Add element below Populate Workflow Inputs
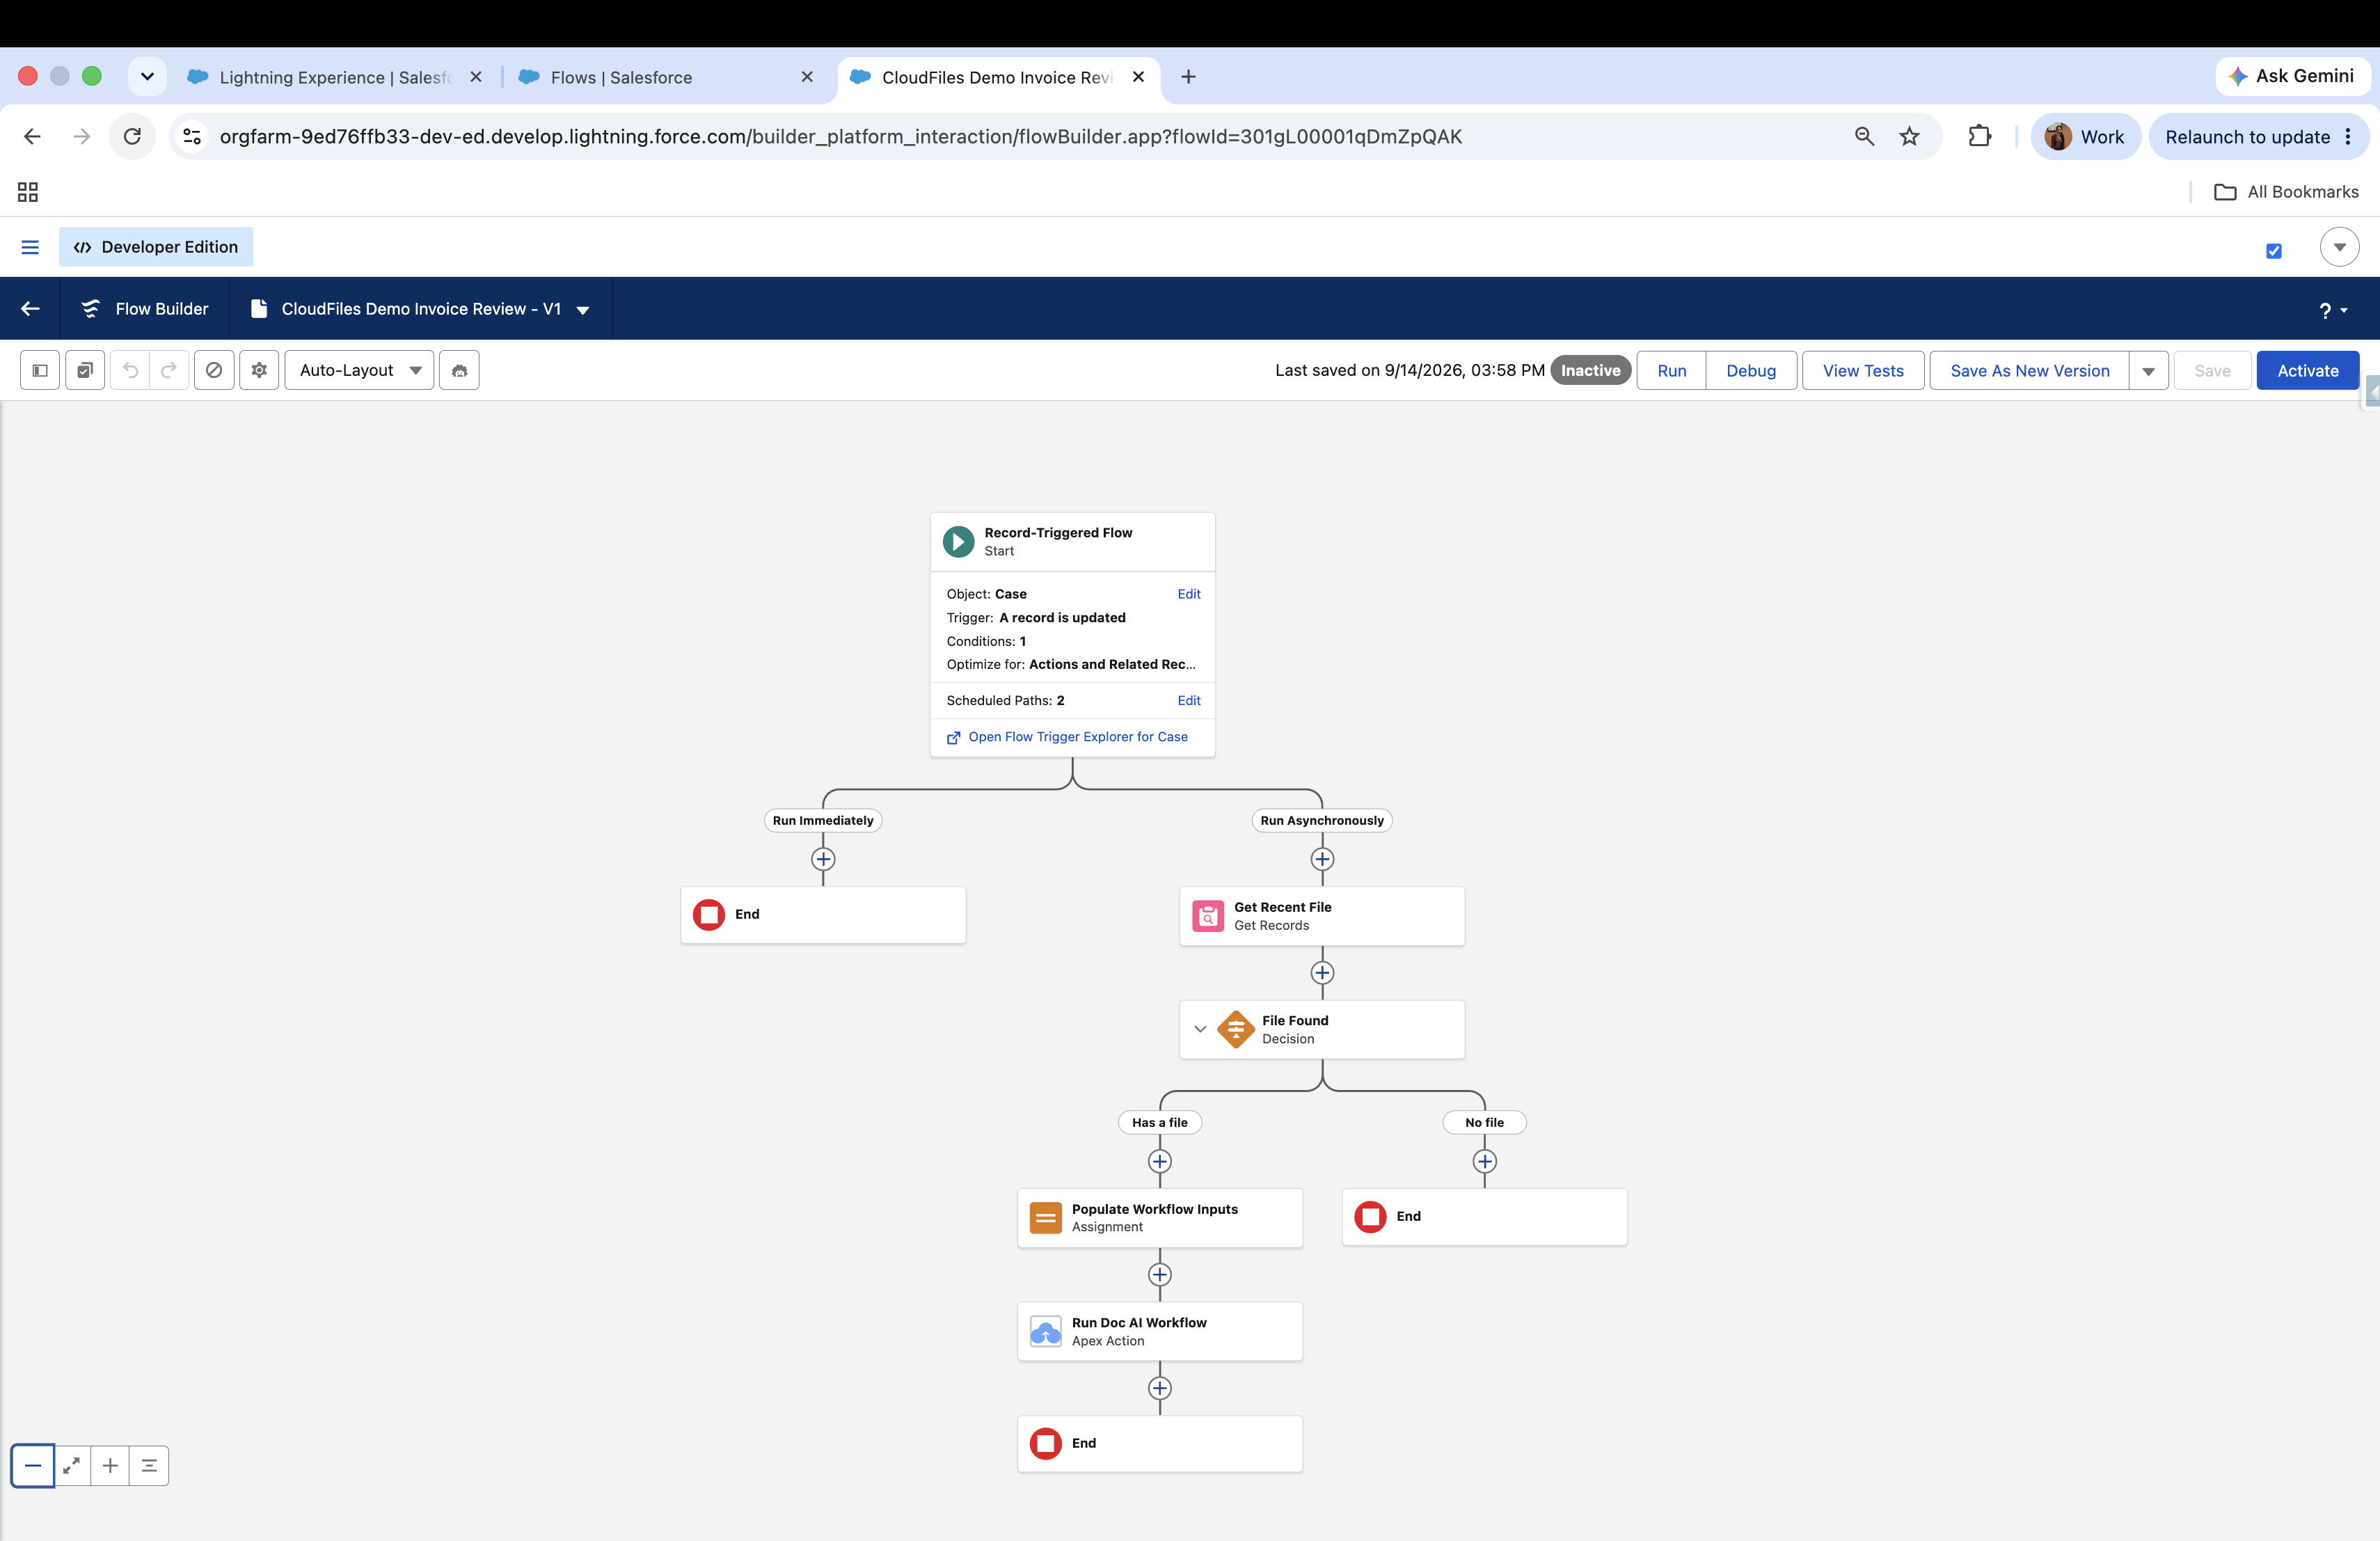 pyautogui.click(x=1160, y=1275)
